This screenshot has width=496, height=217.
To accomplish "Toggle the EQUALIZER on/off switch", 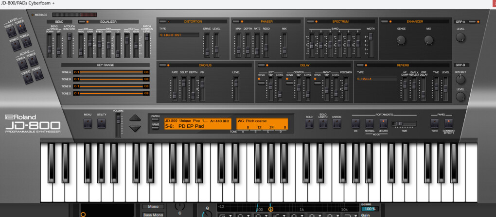I will tap(82, 21).
